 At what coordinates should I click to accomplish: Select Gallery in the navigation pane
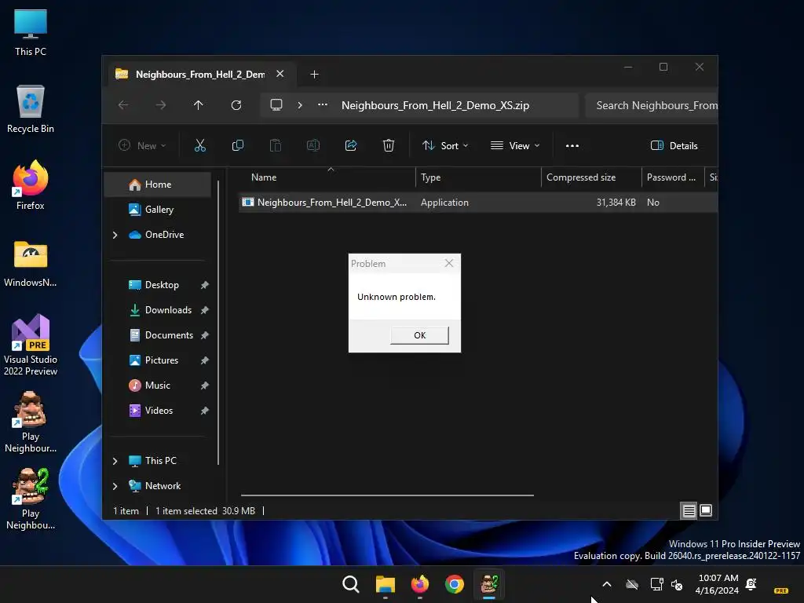(x=159, y=209)
